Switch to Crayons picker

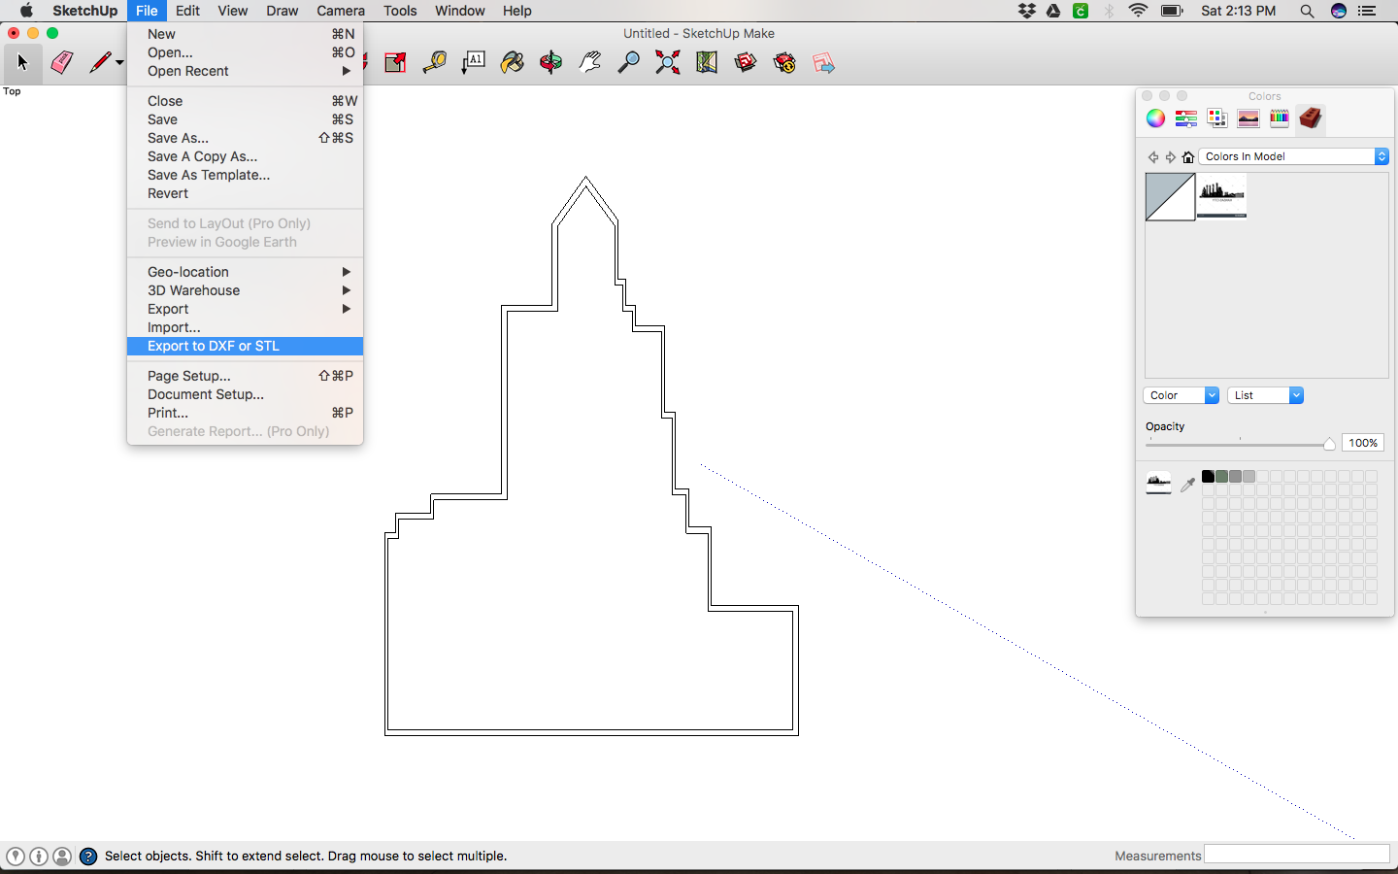(x=1280, y=118)
